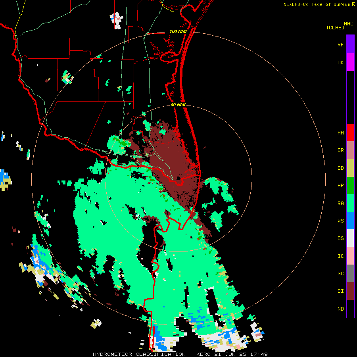Screen dimensions: 357x357
Task: Click the WS legend label
Action: click(x=340, y=221)
